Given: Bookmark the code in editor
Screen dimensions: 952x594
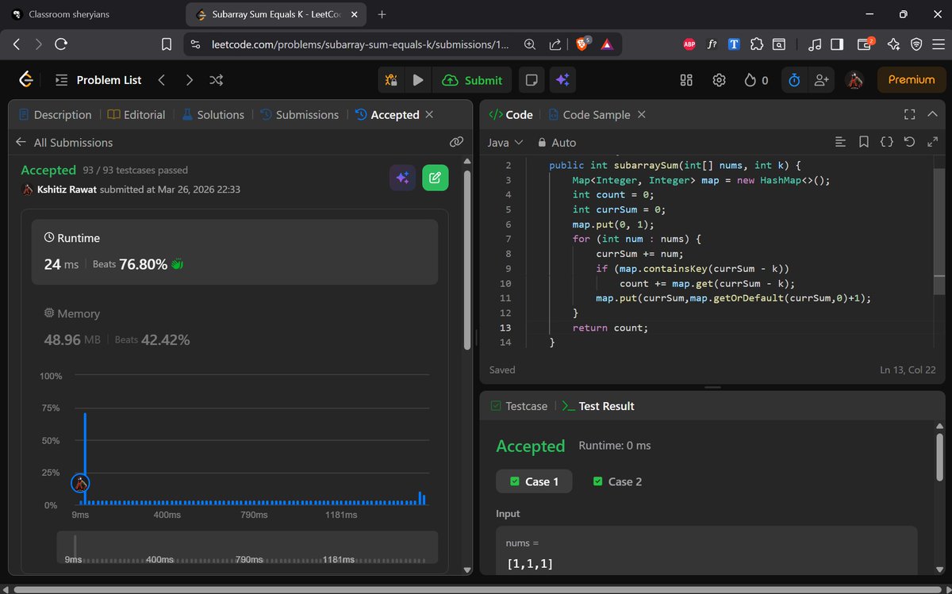Looking at the screenshot, I should (x=864, y=142).
